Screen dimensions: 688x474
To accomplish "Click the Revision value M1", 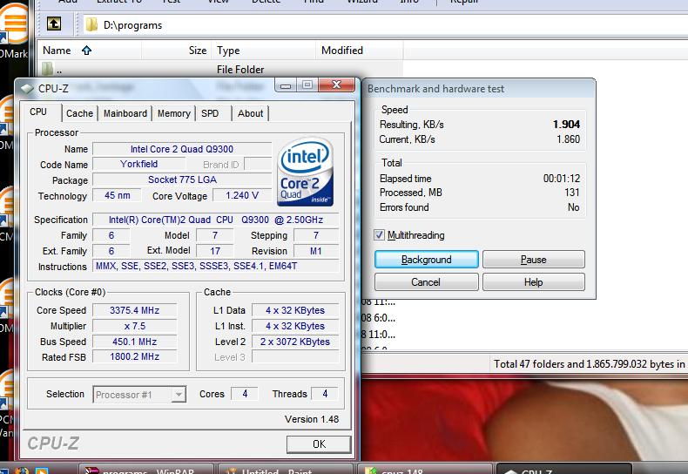I will [316, 251].
